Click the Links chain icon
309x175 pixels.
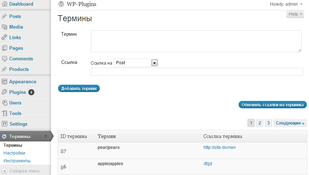point(4,37)
